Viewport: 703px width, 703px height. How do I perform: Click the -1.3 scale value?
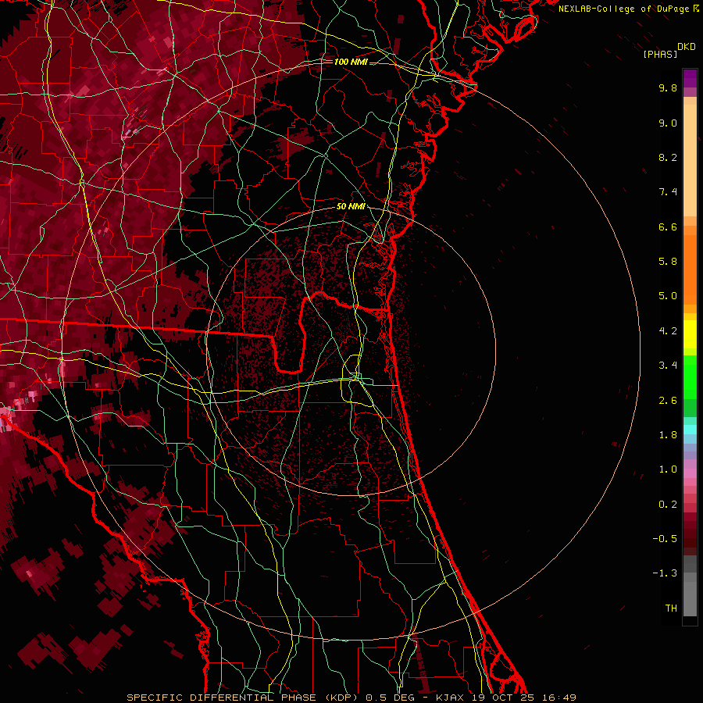click(665, 573)
